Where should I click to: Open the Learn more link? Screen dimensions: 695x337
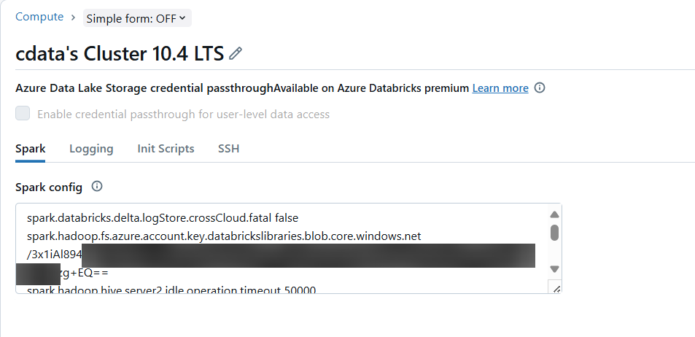(x=500, y=88)
